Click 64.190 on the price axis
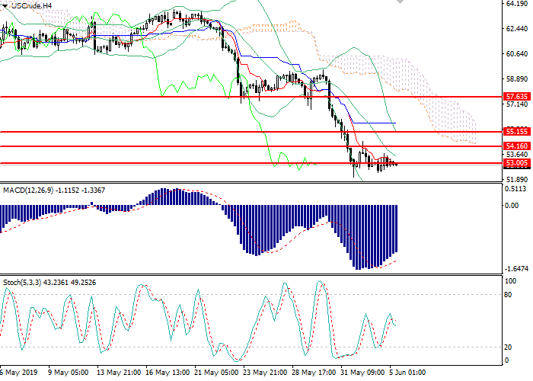This screenshot has height=381, width=533. (x=516, y=4)
